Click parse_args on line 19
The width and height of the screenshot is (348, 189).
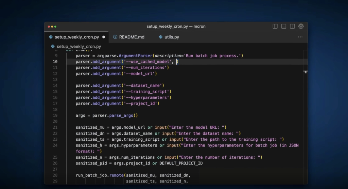click(121, 115)
